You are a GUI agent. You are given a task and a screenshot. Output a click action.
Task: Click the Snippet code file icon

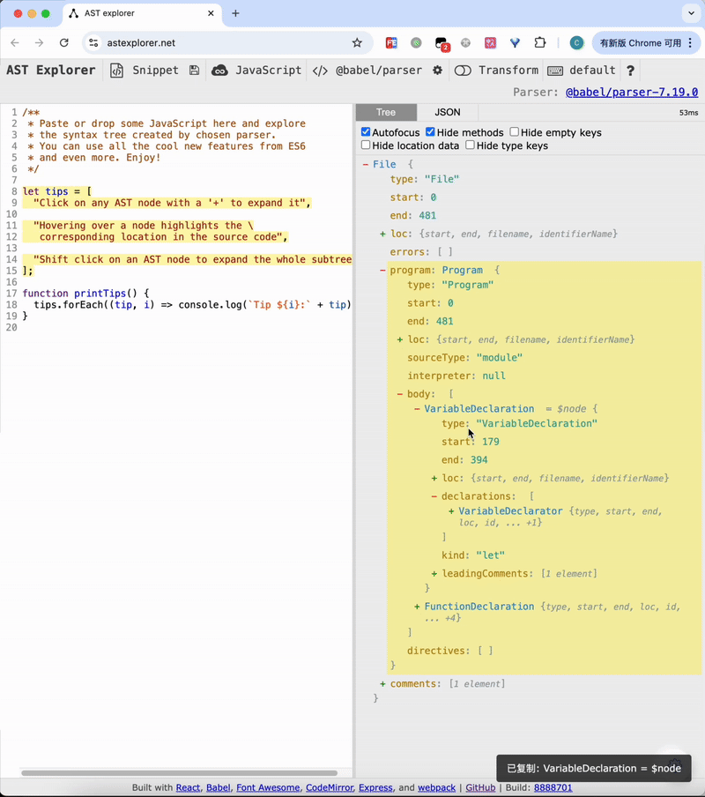[x=117, y=71]
